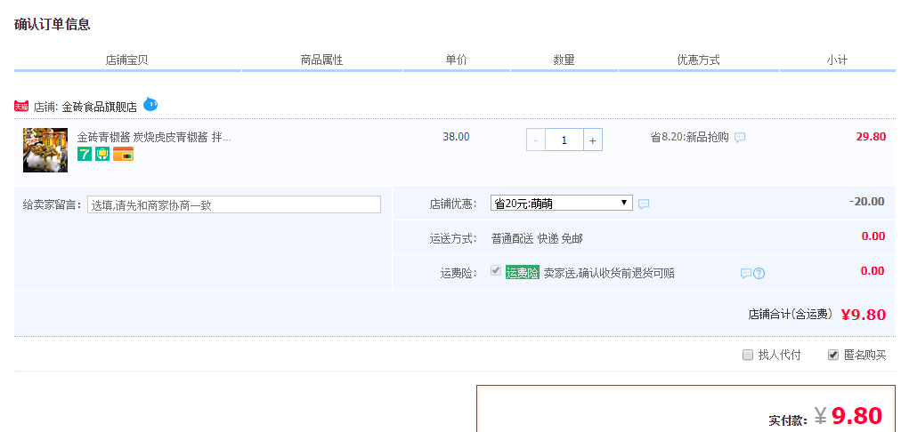
Task: Click the green shield guarantee badge
Action: pyautogui.click(x=102, y=154)
